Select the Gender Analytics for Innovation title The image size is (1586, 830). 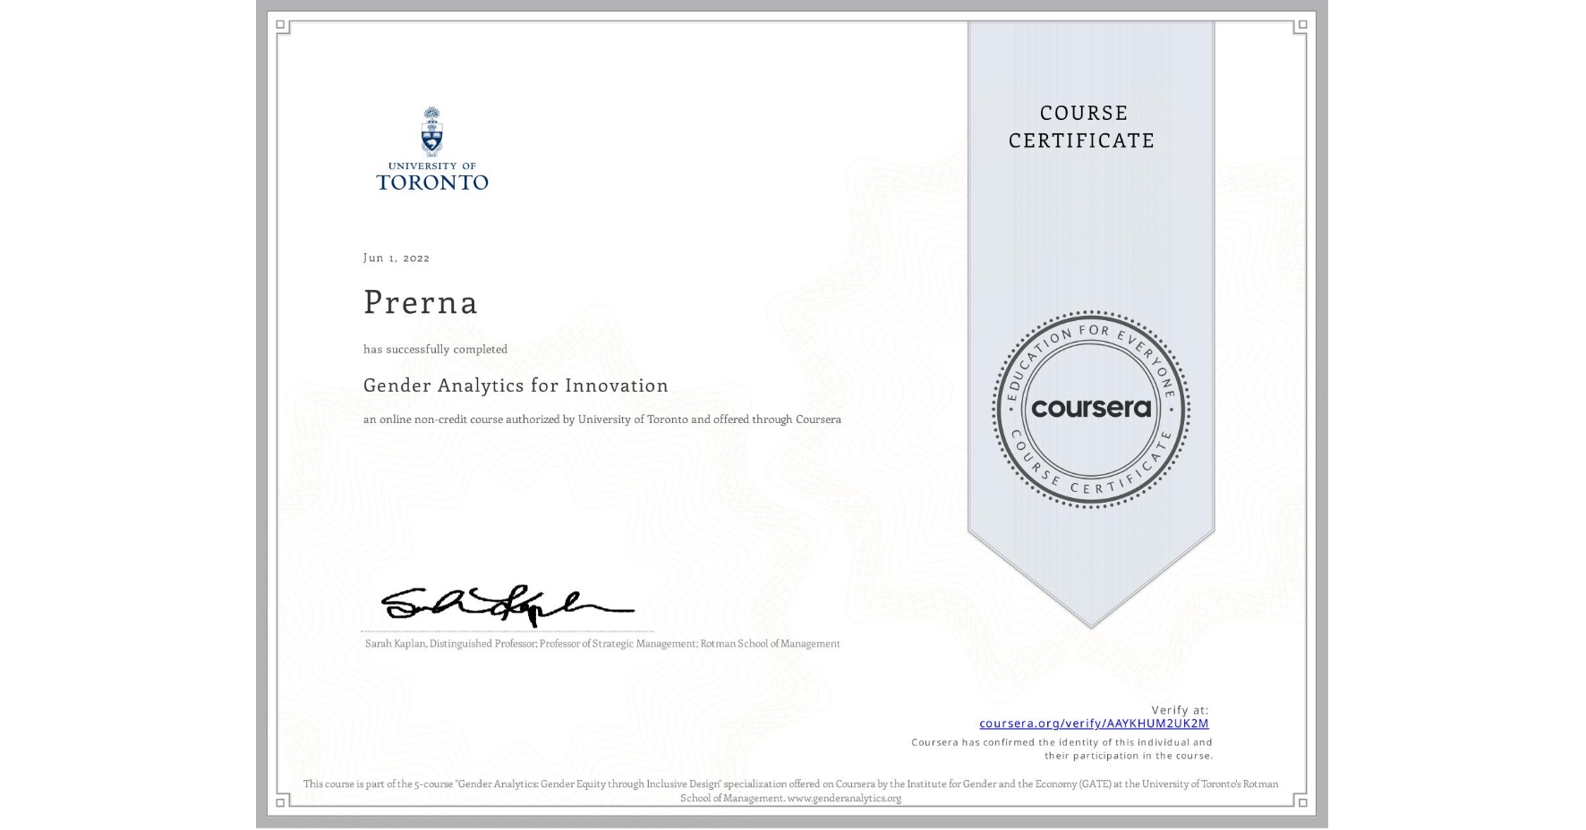515,385
